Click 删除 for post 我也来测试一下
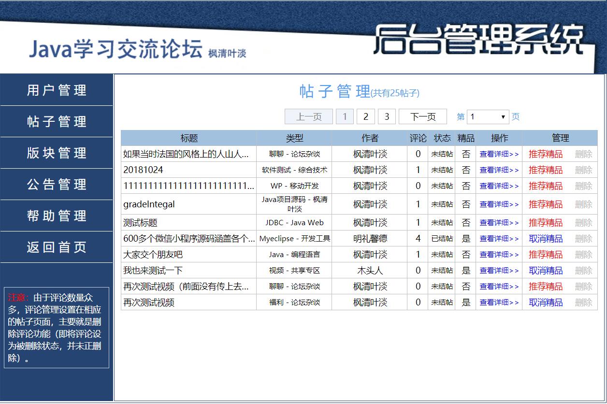This screenshot has height=404, width=607. pos(583,271)
